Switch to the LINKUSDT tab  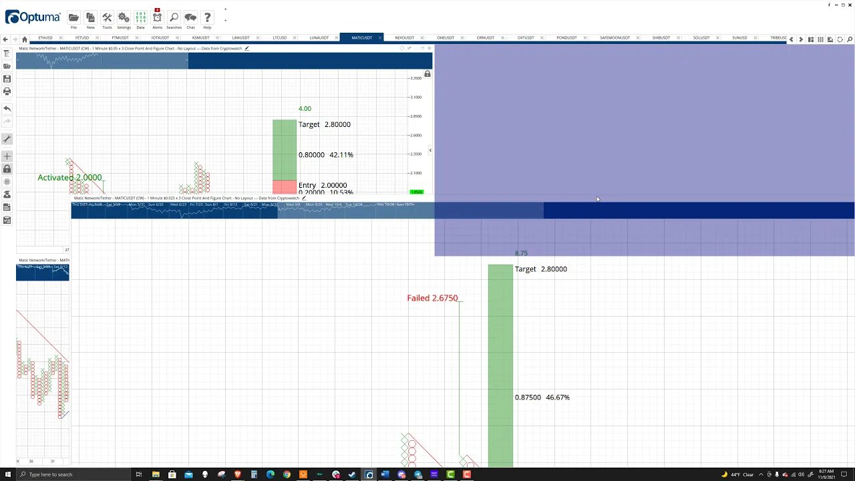pos(240,38)
